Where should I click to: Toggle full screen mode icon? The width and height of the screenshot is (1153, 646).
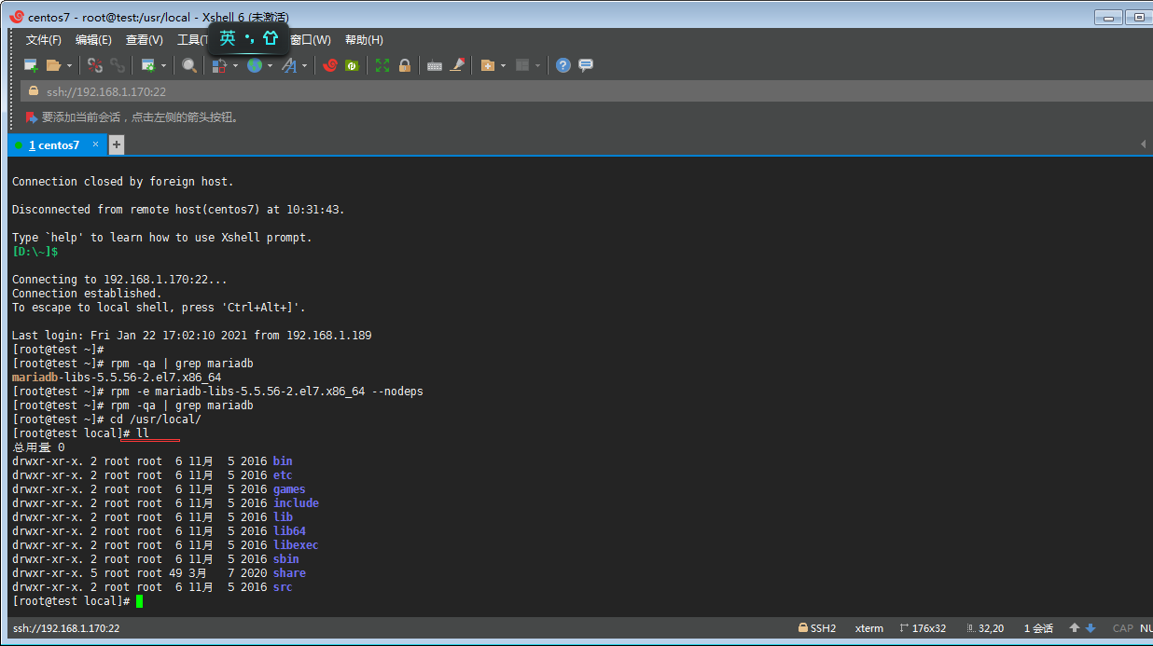(x=382, y=65)
